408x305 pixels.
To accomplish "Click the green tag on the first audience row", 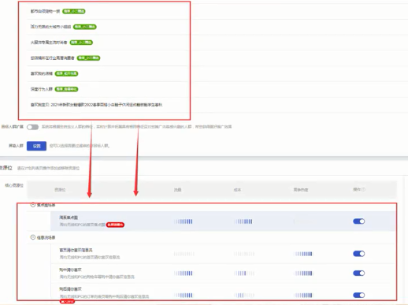I will 74,11.
